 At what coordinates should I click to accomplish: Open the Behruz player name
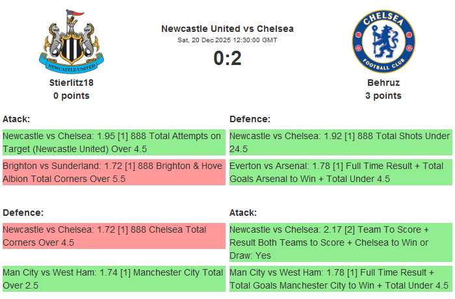click(x=383, y=83)
